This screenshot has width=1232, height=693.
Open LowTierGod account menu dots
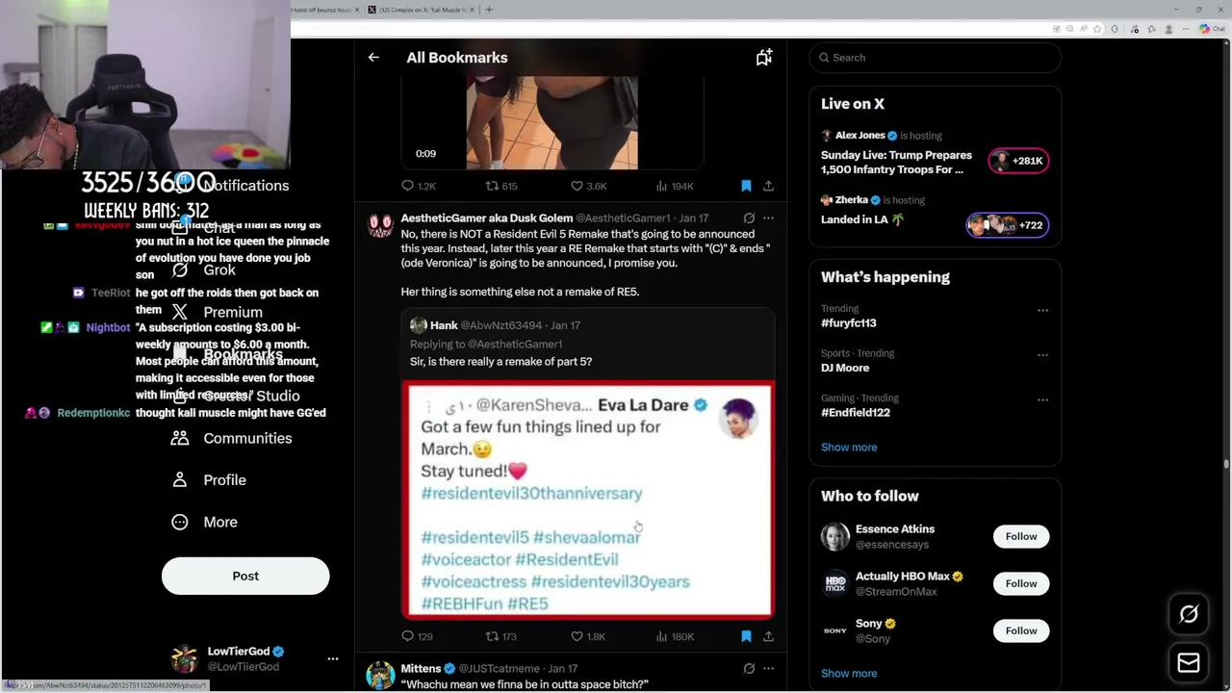[333, 659]
